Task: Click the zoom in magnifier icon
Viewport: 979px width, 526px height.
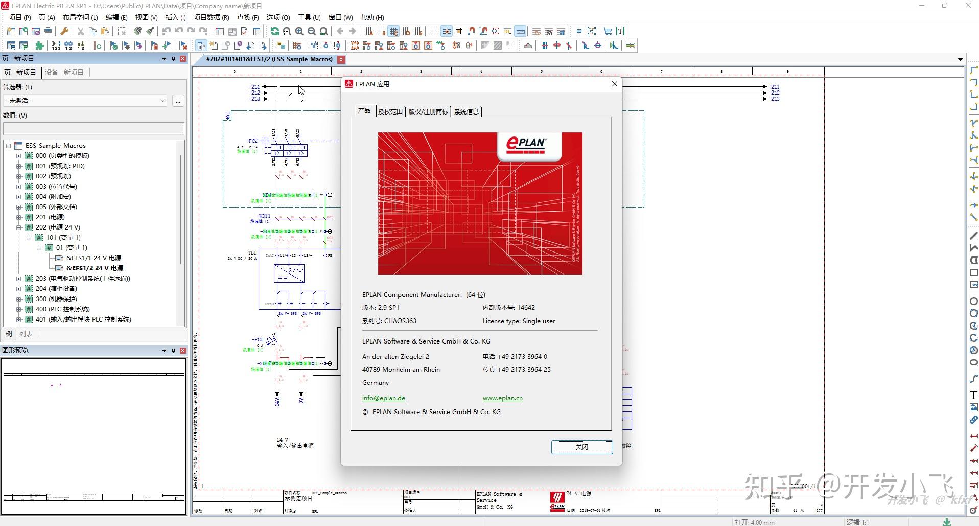Action: [x=299, y=32]
